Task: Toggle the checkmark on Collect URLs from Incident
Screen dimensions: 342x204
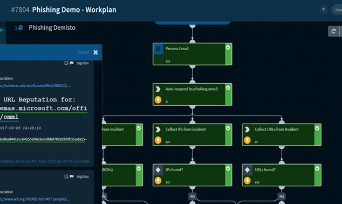Action: click(317, 128)
